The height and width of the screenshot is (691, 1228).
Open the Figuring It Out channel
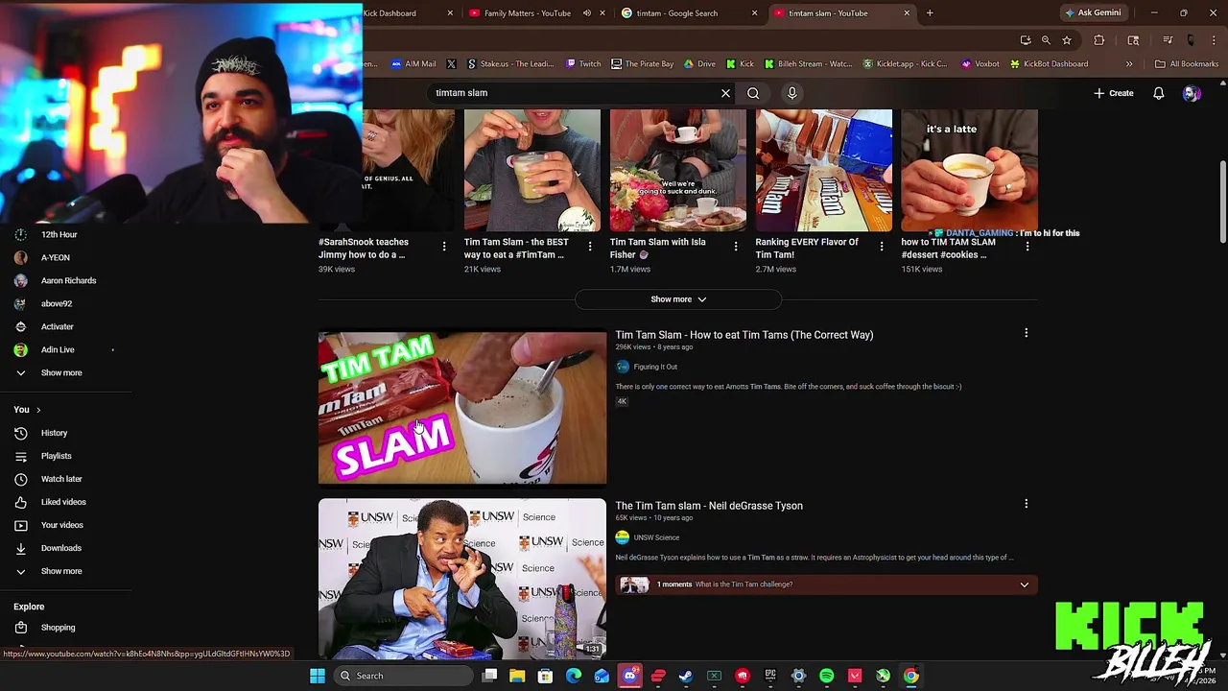pyautogui.click(x=655, y=367)
